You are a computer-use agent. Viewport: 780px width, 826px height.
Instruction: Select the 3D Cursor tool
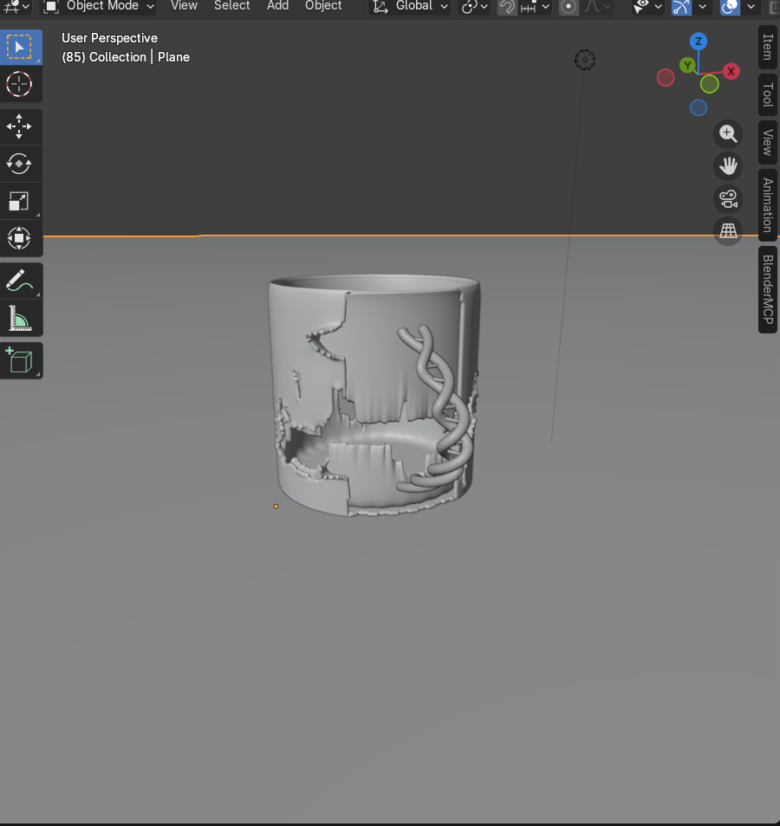pyautogui.click(x=19, y=84)
